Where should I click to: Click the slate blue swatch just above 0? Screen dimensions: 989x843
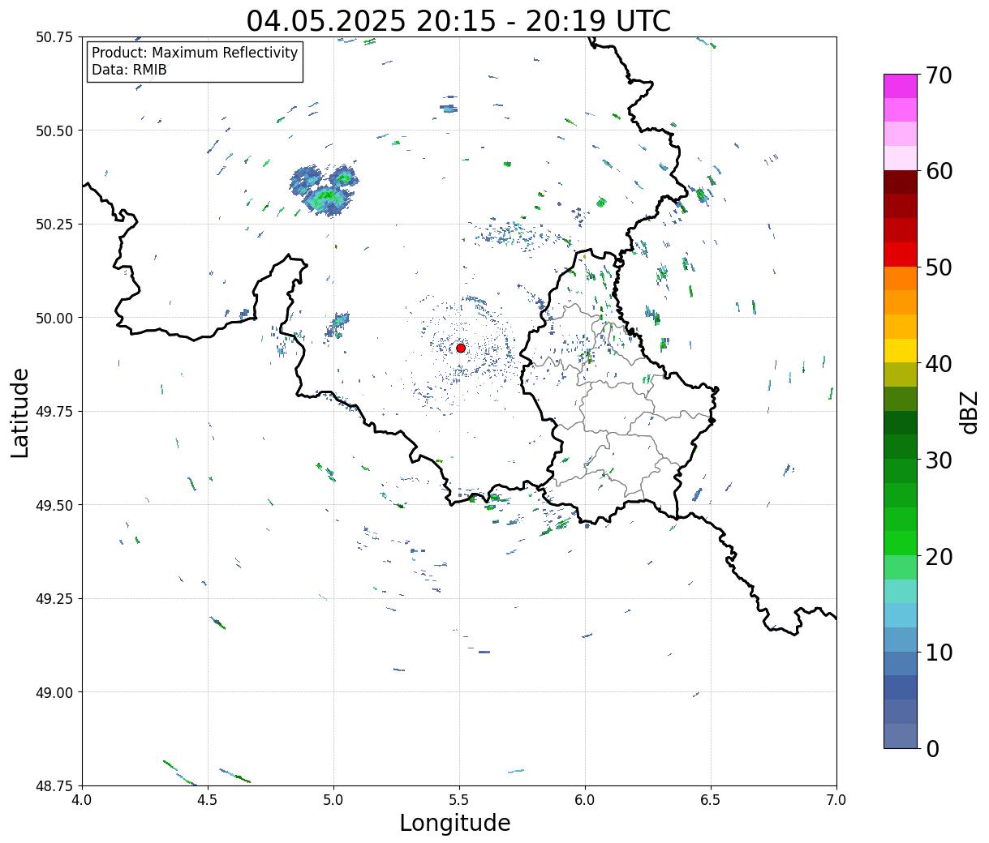[901, 735]
